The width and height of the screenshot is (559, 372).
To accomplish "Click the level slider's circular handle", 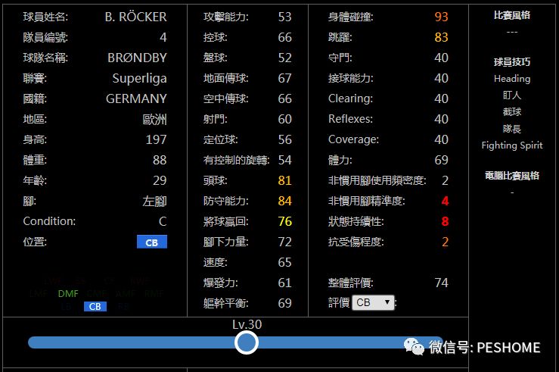I will point(247,342).
